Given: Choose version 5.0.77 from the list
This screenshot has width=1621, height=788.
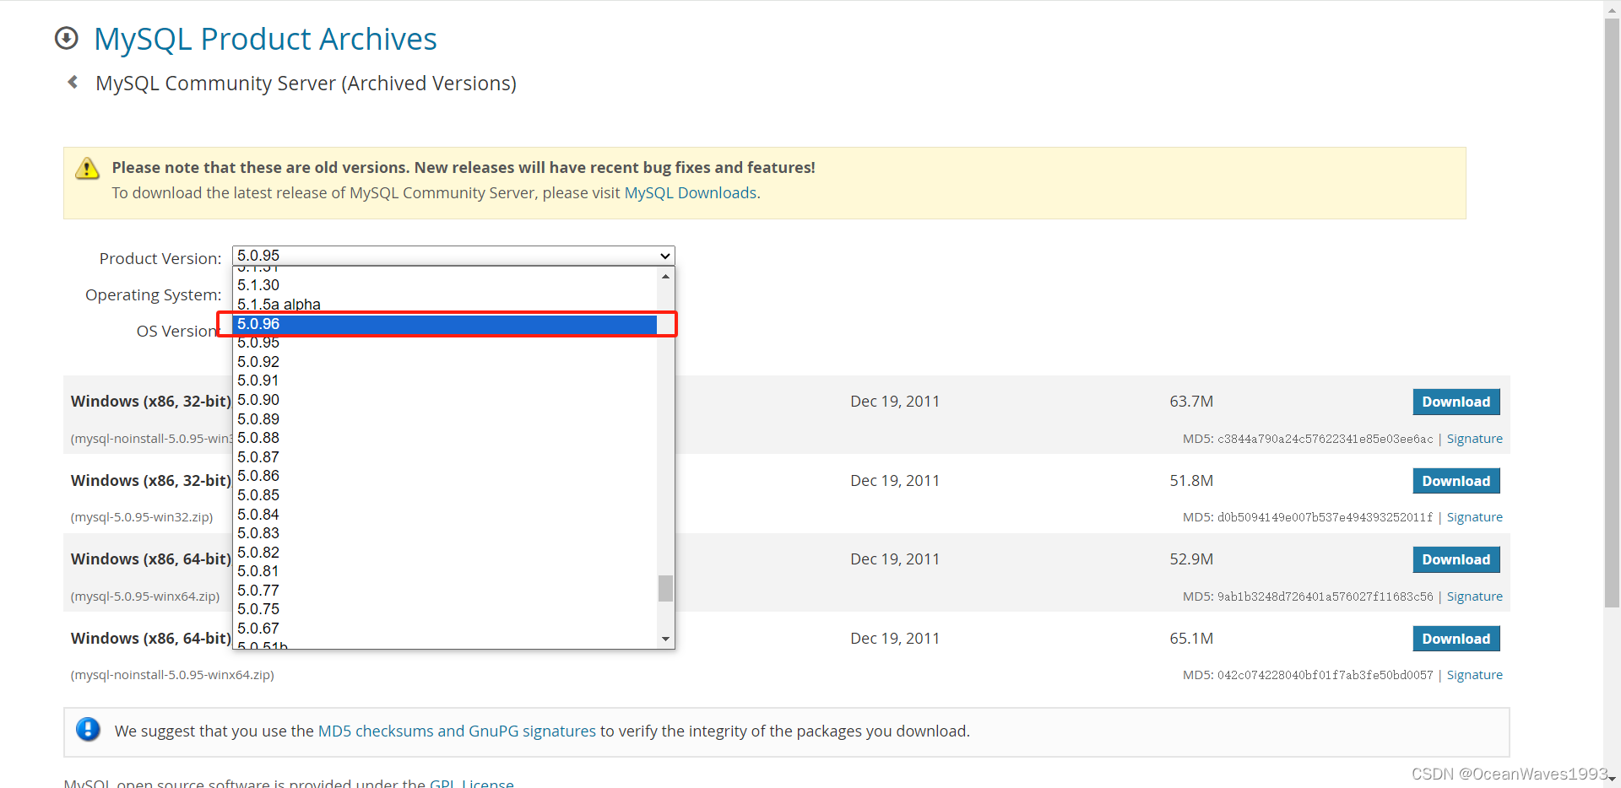Looking at the screenshot, I should 445,591.
